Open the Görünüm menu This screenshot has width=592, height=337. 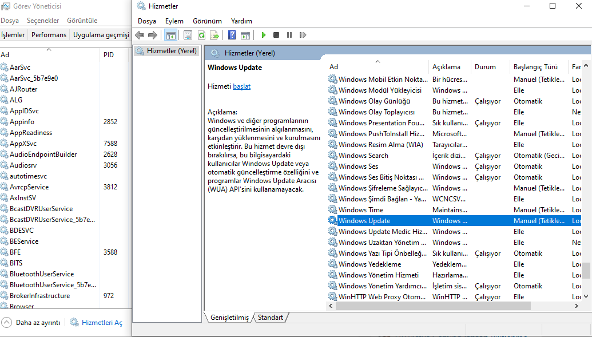pyautogui.click(x=207, y=21)
